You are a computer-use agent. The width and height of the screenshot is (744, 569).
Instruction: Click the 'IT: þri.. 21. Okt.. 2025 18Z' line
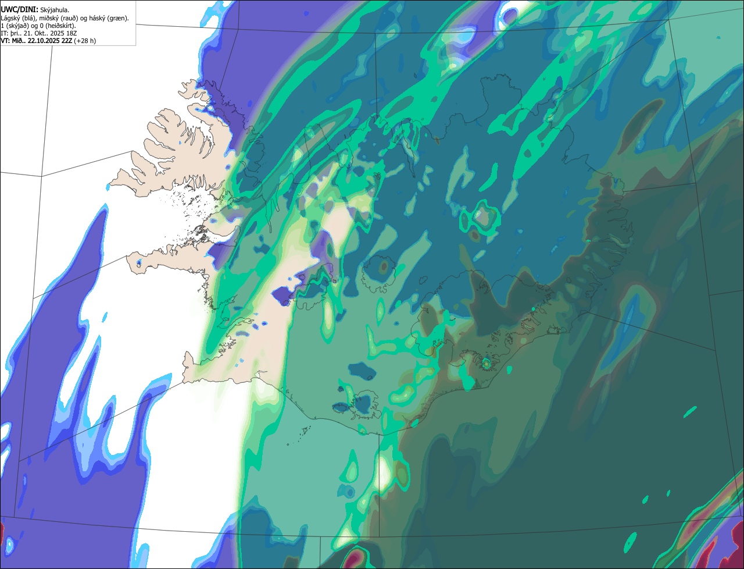coord(39,33)
